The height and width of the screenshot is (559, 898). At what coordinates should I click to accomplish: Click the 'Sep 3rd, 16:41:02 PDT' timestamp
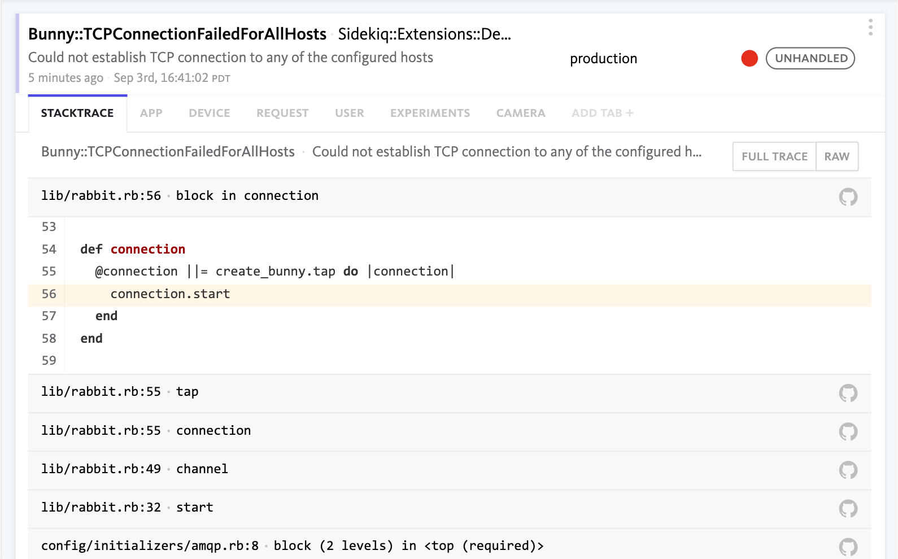pyautogui.click(x=172, y=78)
